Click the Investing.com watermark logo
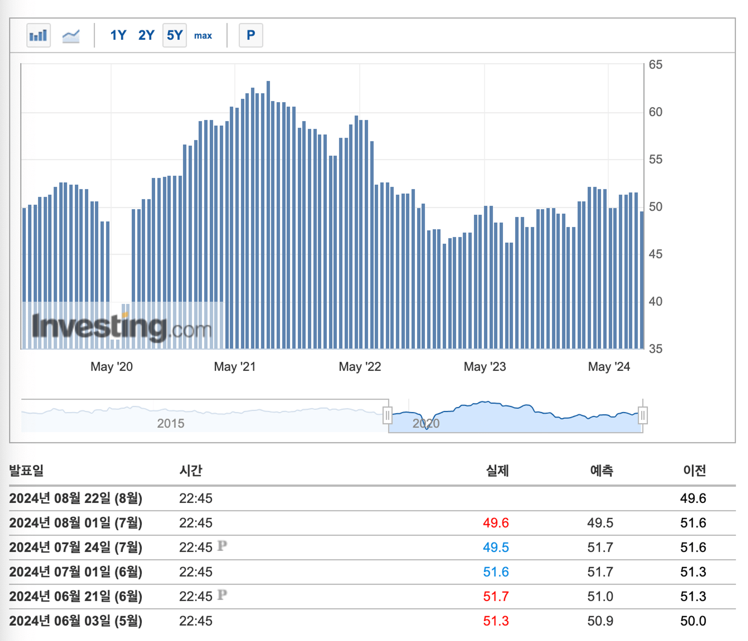Viewport: 748px width, 641px height. click(122, 327)
